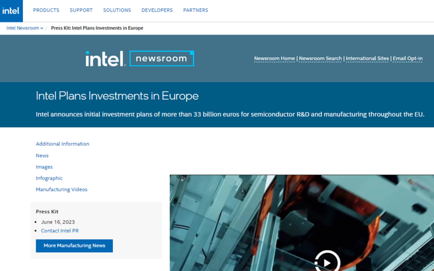Go to Newsroom Home

[275, 58]
